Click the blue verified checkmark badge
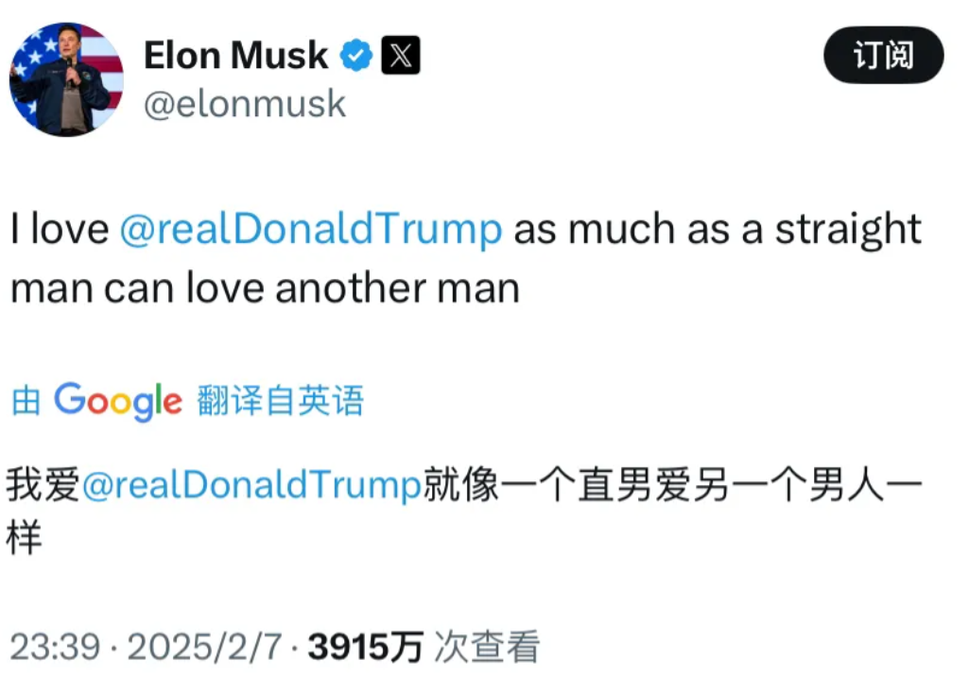The width and height of the screenshot is (969, 676). [356, 55]
